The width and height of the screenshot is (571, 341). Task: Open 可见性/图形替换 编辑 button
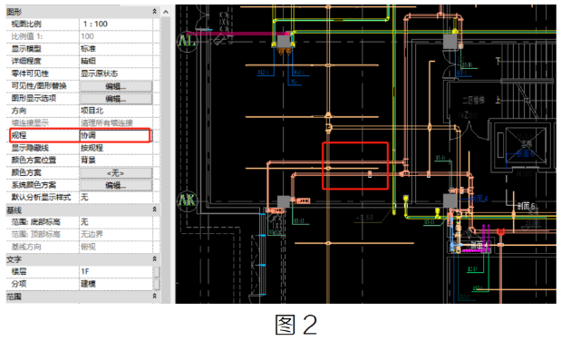[116, 86]
